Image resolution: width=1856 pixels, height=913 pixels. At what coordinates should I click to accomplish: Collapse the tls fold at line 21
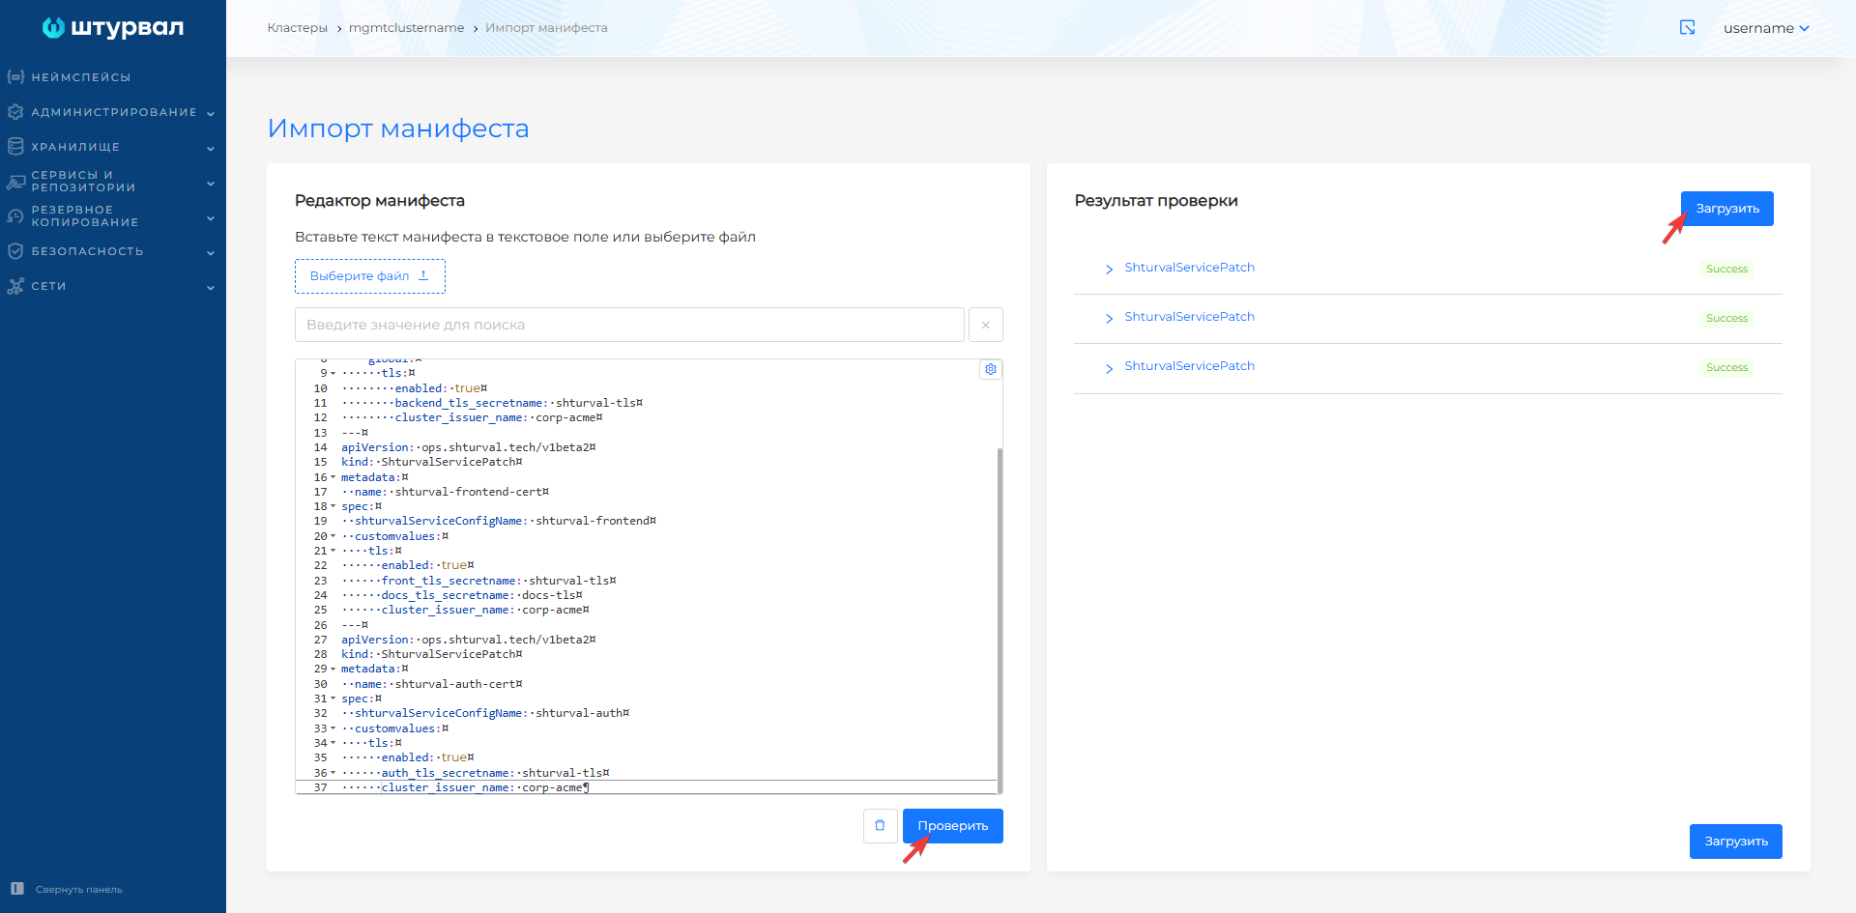point(333,551)
